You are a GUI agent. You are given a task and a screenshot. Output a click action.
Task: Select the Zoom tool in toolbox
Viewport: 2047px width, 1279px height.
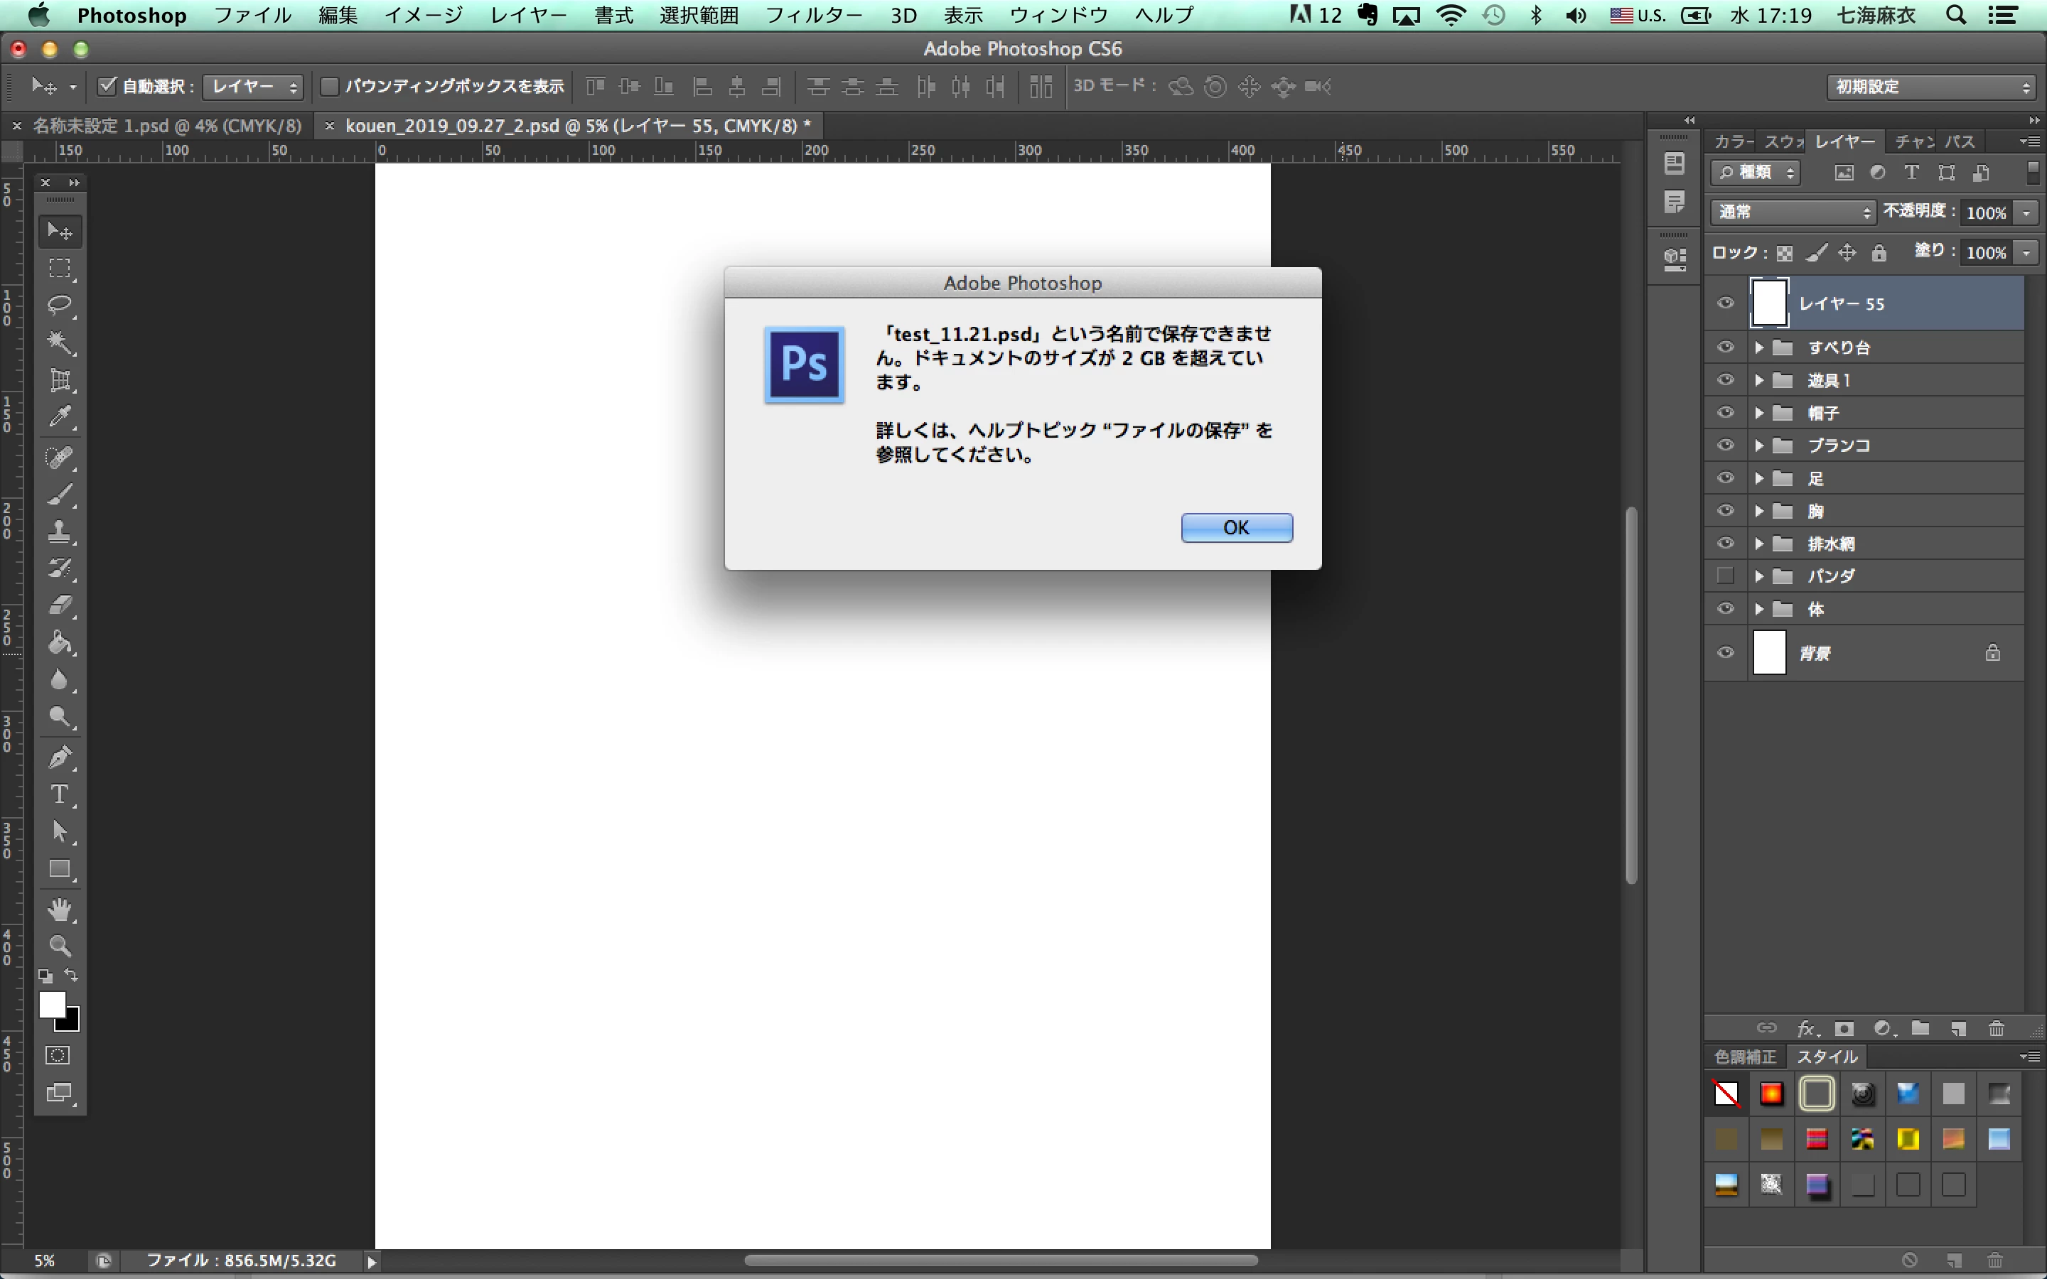click(59, 946)
